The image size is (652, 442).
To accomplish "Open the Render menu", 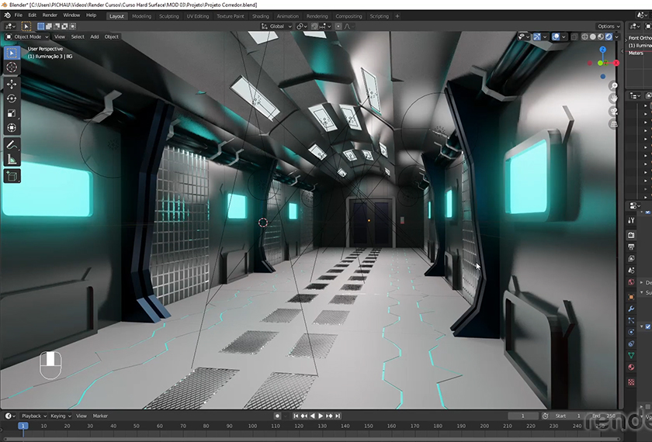I will [50, 15].
